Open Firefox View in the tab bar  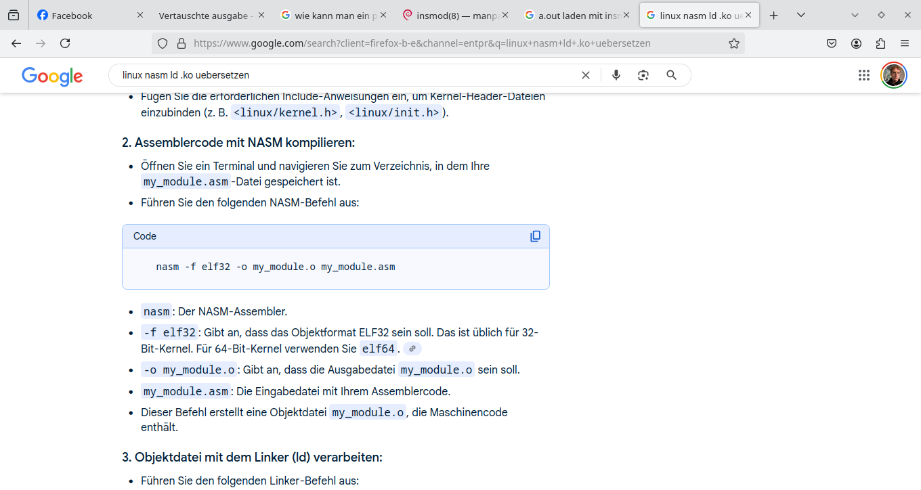click(13, 14)
